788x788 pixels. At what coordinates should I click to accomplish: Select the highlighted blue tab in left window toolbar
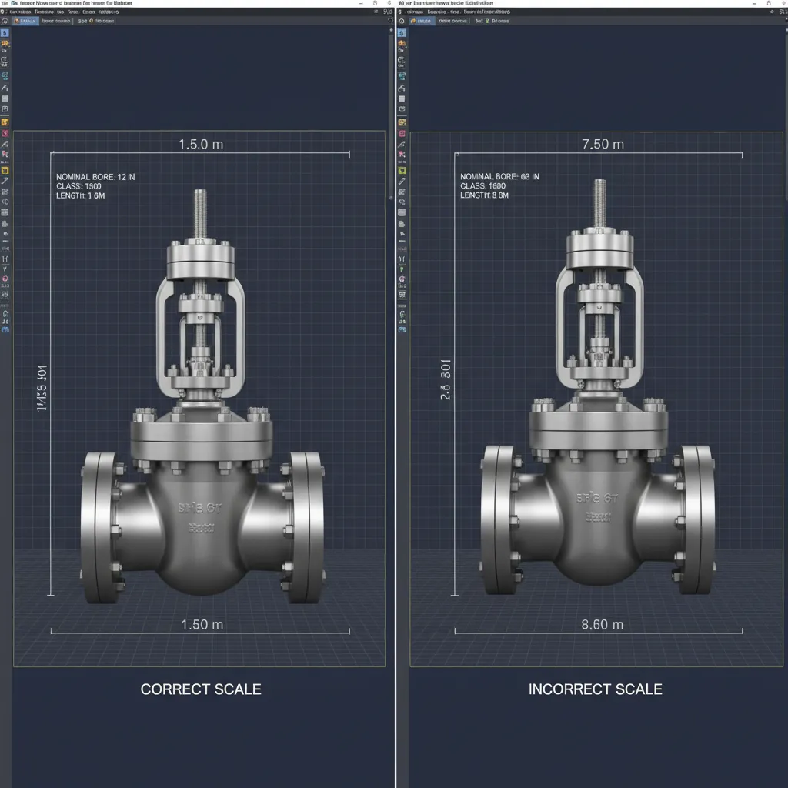25,21
